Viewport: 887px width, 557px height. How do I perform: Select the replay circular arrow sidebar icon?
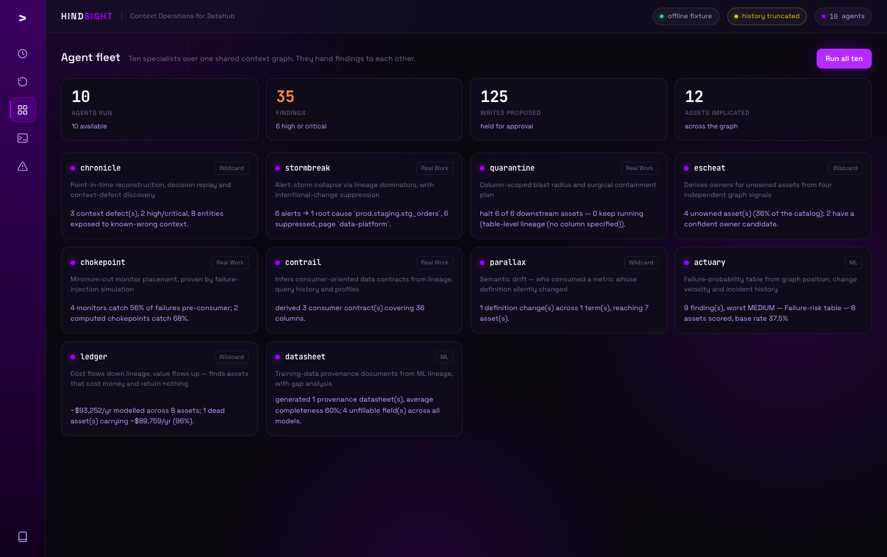coord(23,82)
